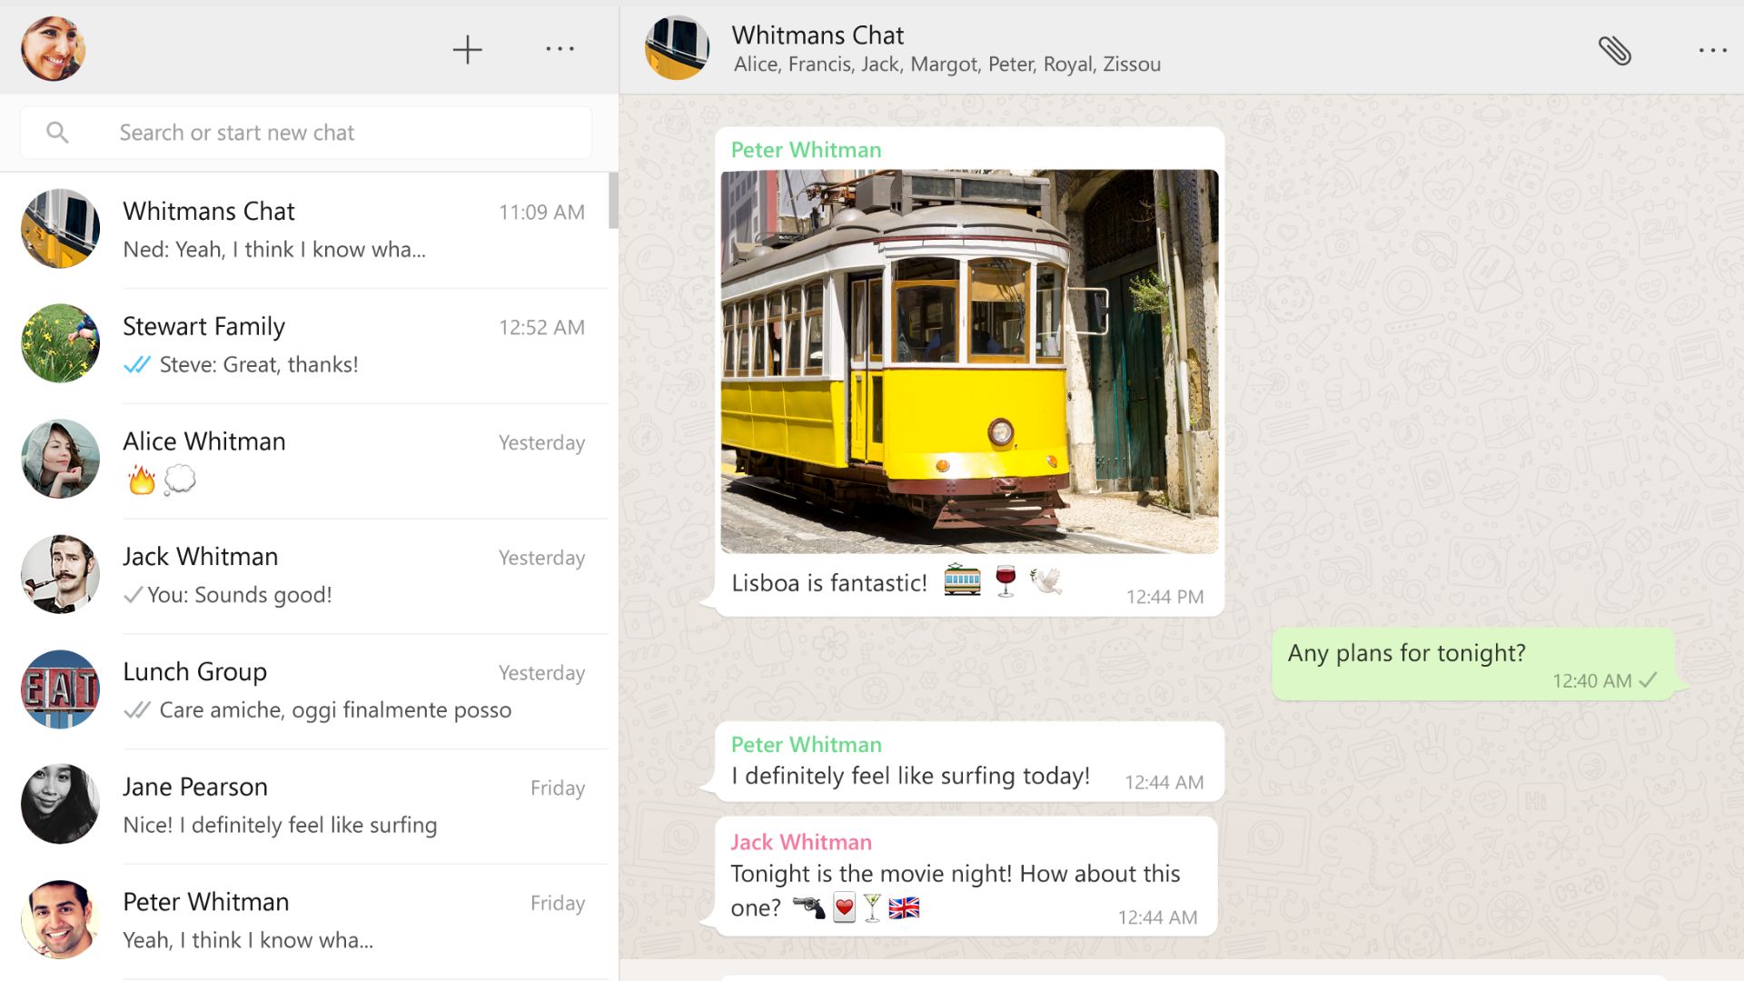
Task: Open the Jane Pearson chat
Action: [309, 805]
